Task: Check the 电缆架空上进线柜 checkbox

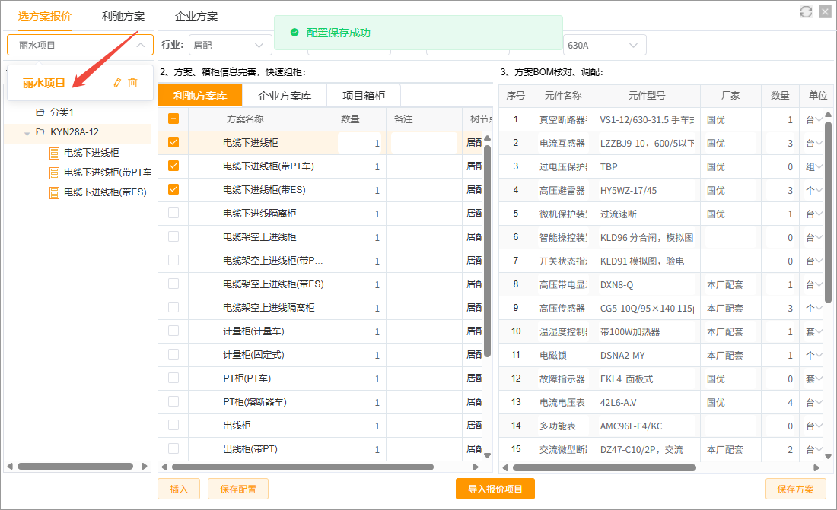Action: coord(173,236)
